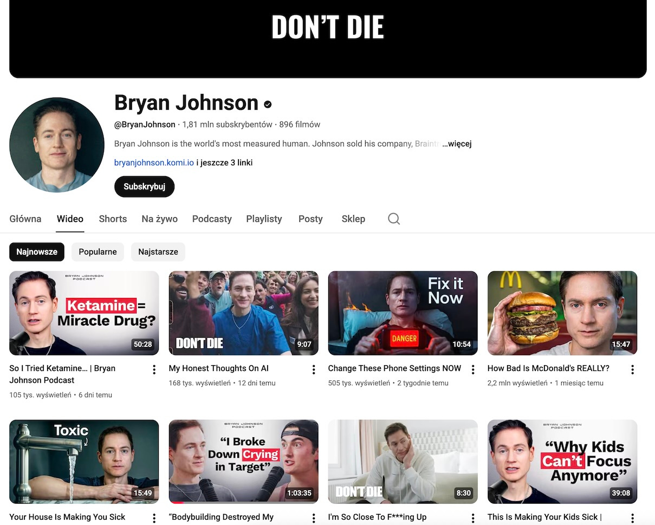
Task: Open the Podcasty tab
Action: [x=212, y=219]
